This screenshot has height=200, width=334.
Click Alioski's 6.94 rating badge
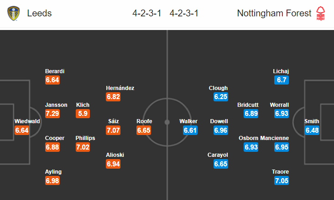pos(113,164)
